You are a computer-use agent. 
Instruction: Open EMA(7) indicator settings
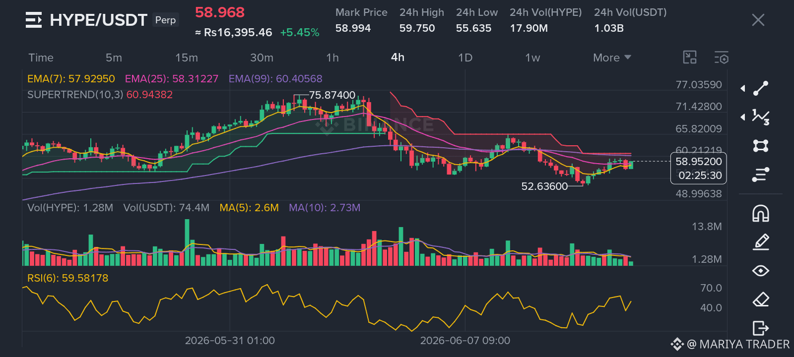[71, 79]
